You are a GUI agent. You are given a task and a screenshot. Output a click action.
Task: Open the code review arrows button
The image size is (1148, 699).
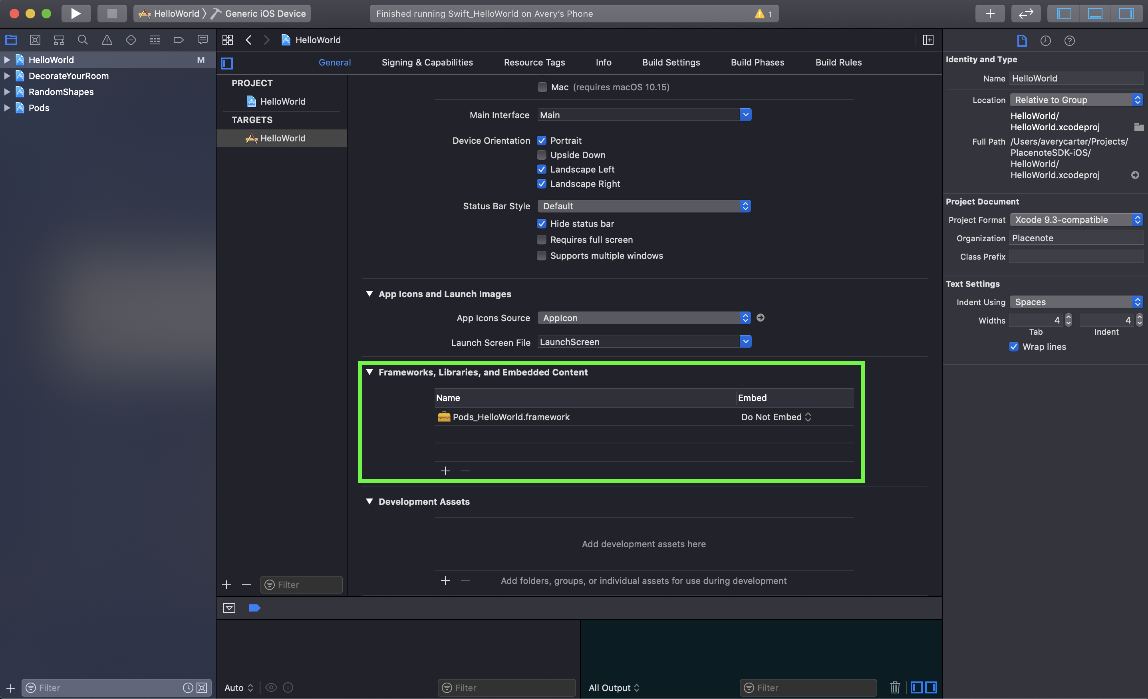pyautogui.click(x=1026, y=14)
